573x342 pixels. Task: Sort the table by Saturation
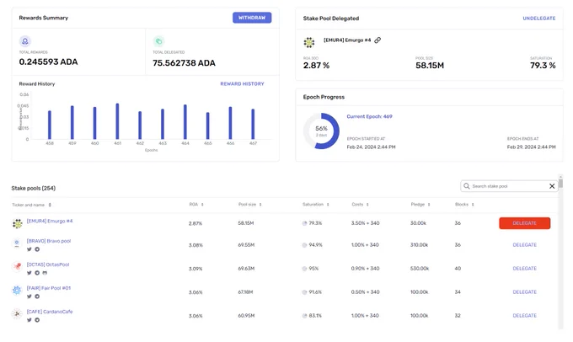click(x=316, y=205)
